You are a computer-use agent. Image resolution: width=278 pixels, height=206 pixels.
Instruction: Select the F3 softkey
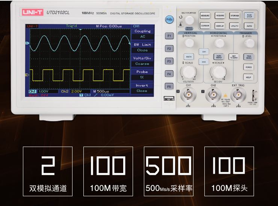(x=169, y=61)
